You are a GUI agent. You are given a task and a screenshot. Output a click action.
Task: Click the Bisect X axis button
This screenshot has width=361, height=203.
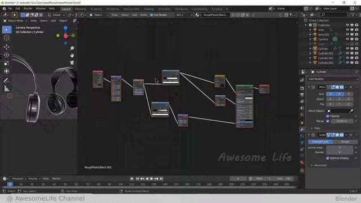pyautogui.click(x=331, y=99)
